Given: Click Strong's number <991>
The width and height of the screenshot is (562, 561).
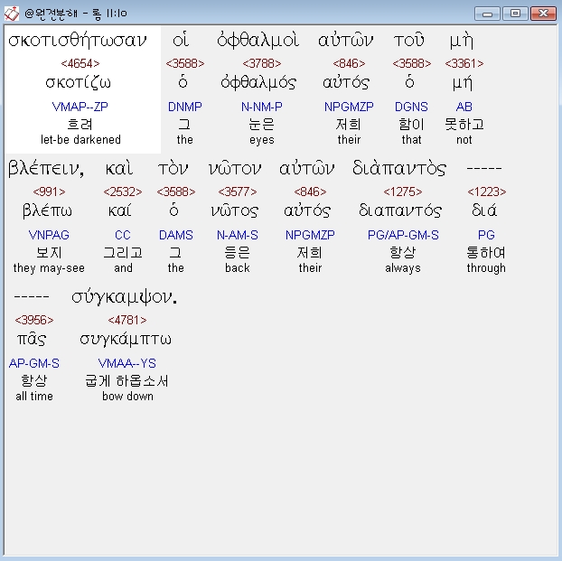Looking at the screenshot, I should [x=49, y=192].
